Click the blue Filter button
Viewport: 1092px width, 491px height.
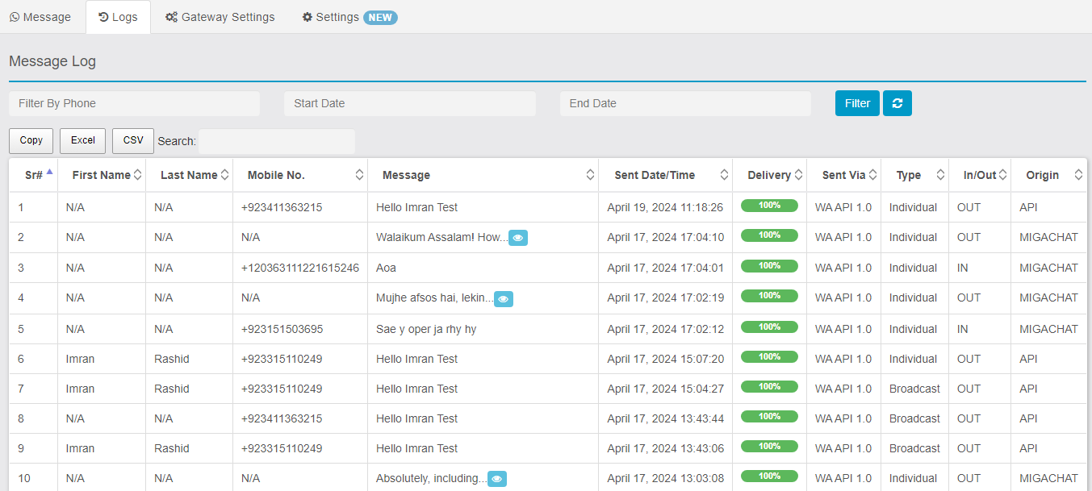857,103
